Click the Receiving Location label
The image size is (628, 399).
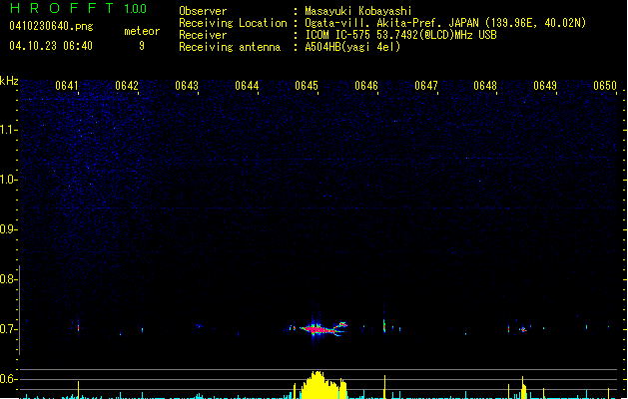click(x=233, y=23)
